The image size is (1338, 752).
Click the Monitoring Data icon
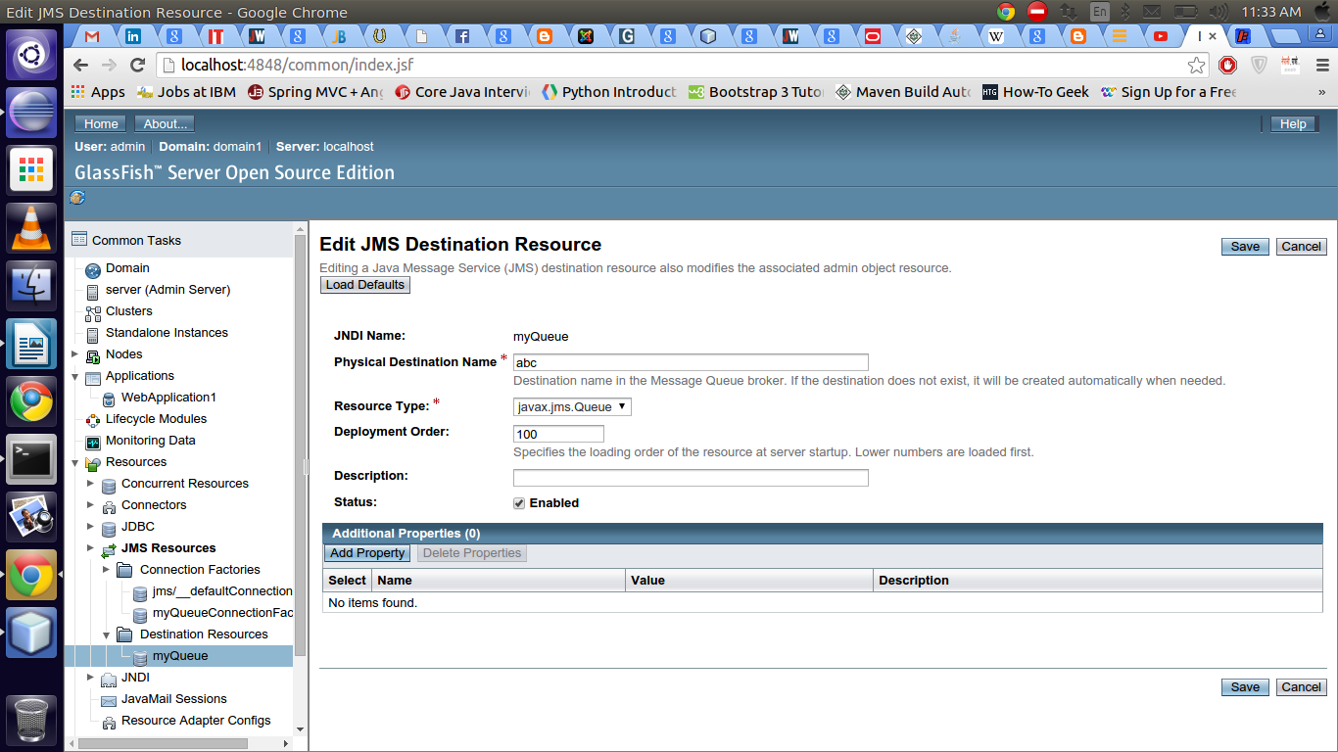pos(93,442)
